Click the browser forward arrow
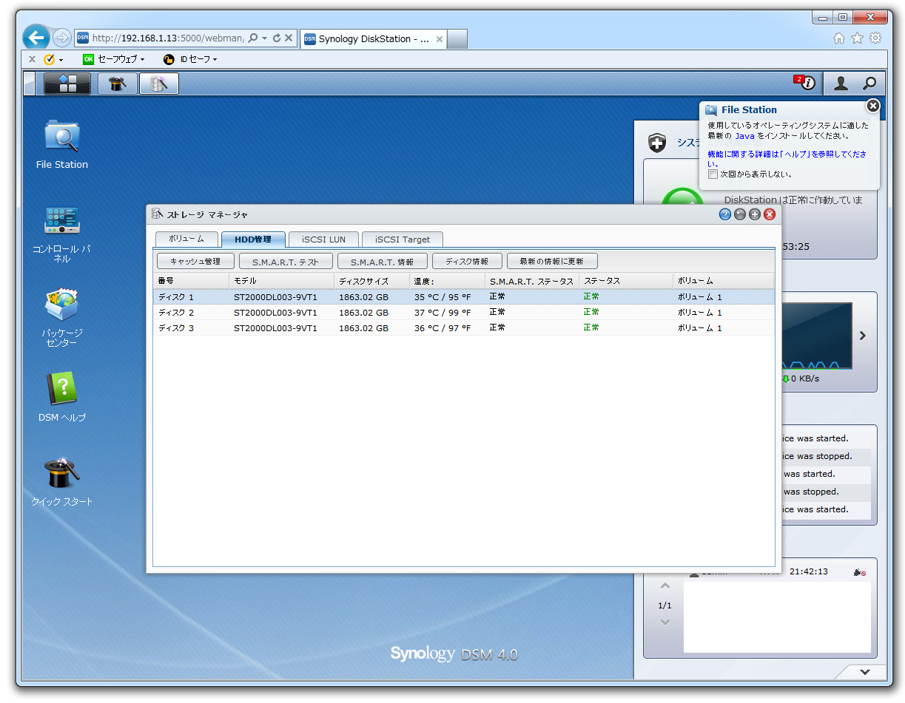This screenshot has height=703, width=905. pos(62,38)
